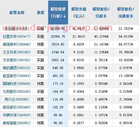Screen dimensions: 139x127
Task: Open stock link 华骐环保(300929)
Action: [17, 115]
